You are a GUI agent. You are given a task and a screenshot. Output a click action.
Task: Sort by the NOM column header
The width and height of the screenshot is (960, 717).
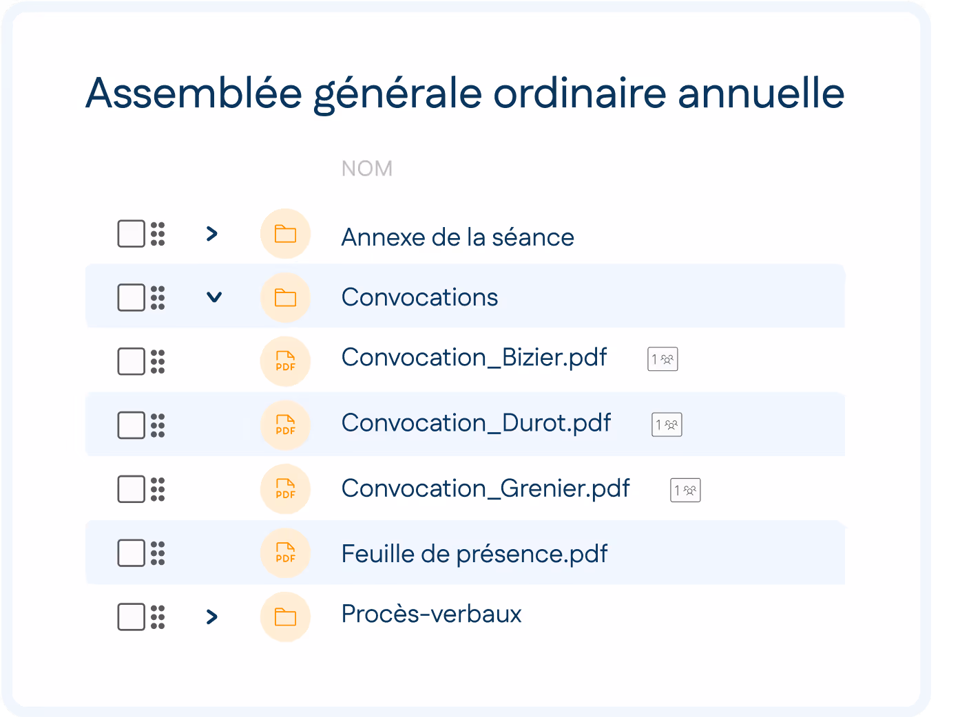tap(367, 169)
